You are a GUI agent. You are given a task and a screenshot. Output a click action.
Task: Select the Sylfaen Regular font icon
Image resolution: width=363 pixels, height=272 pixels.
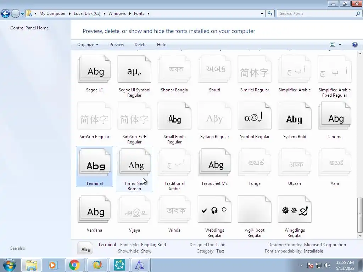point(214,116)
